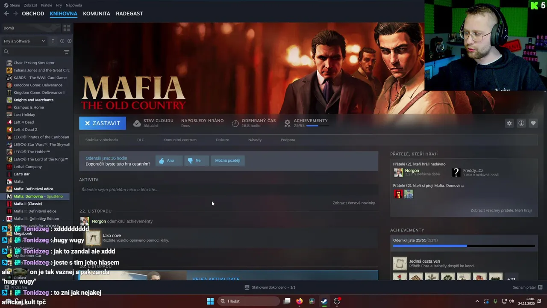Open the DLC link
This screenshot has width=547, height=308.
tap(141, 140)
